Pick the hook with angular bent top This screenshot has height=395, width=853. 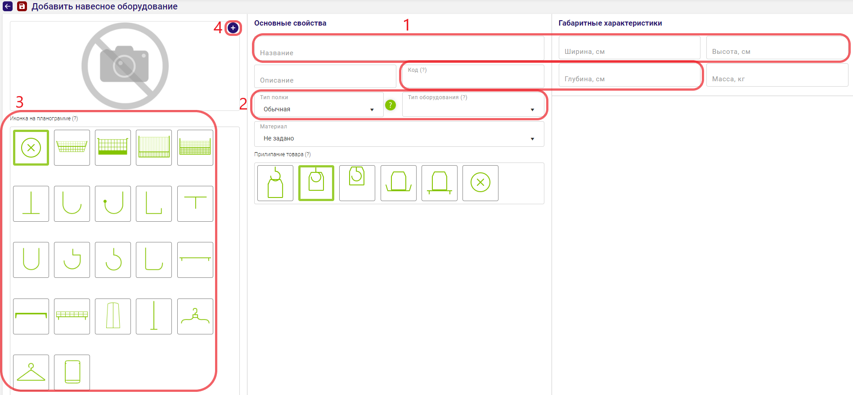[72, 260]
